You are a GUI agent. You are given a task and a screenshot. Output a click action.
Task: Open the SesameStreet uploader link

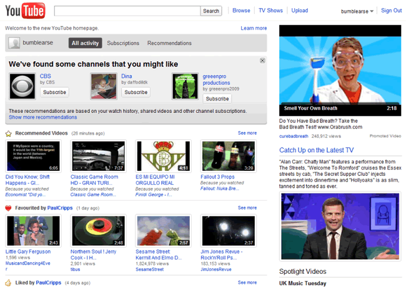[150, 270]
